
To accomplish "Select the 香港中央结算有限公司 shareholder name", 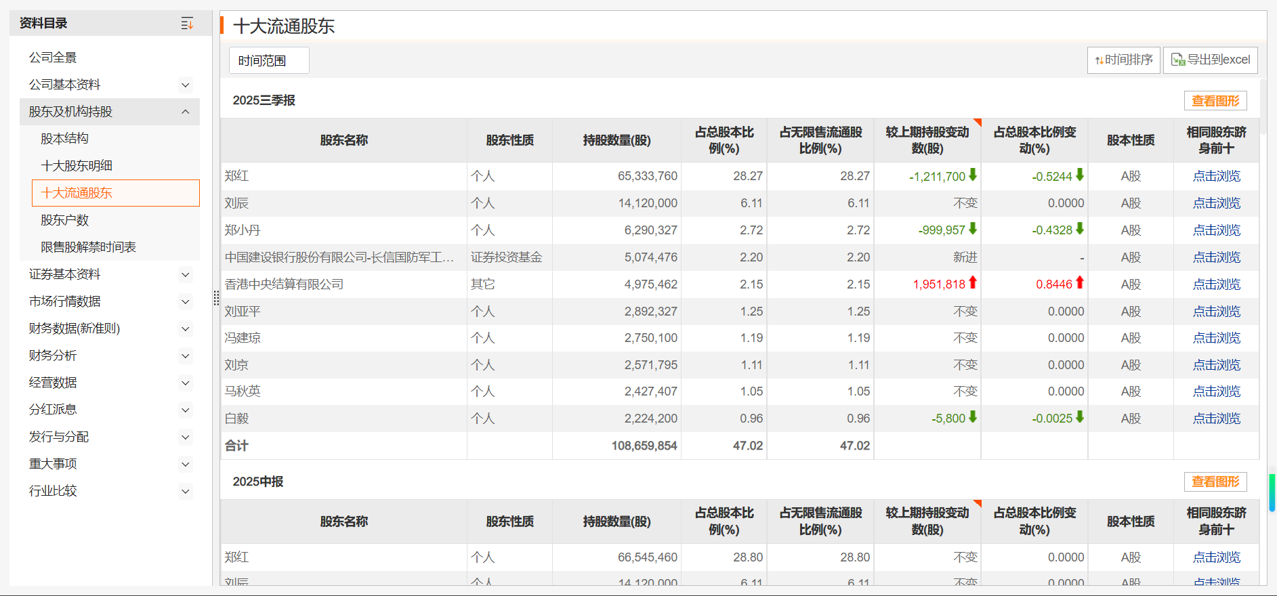I will pyautogui.click(x=284, y=284).
